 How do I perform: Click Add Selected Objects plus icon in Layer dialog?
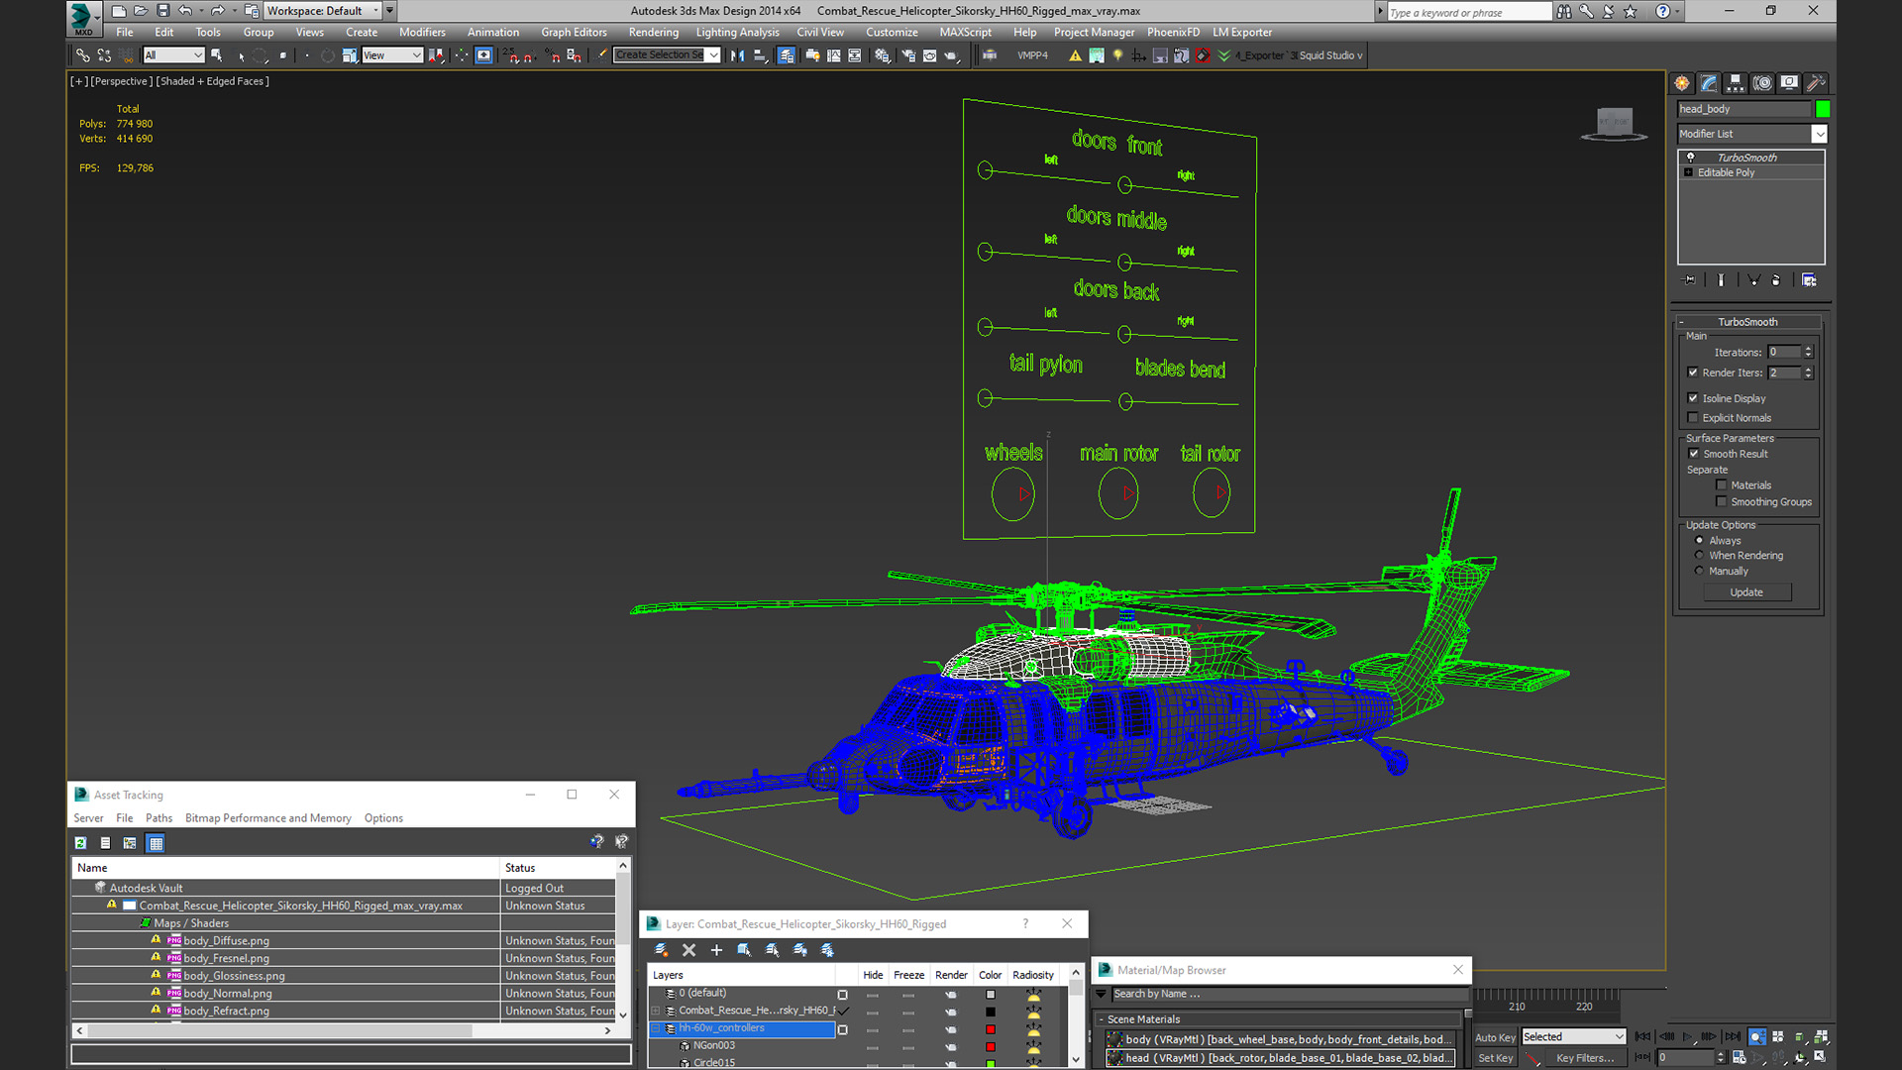pyautogui.click(x=716, y=950)
